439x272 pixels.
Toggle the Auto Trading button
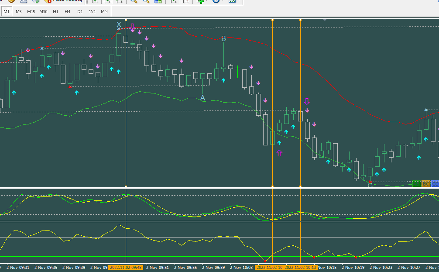[63, 1]
